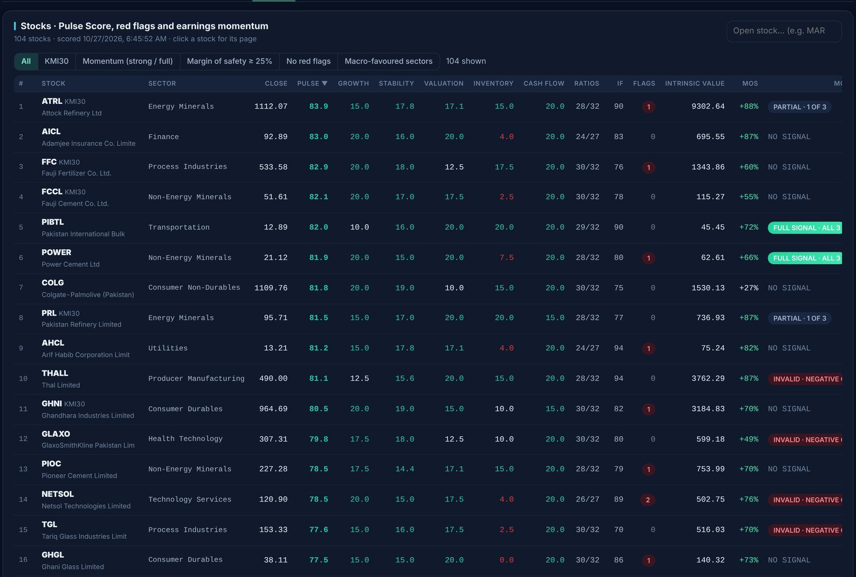Click PARTIAL 1 OF 3 badge for ATRL
This screenshot has width=856, height=577.
click(x=800, y=107)
